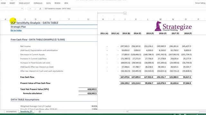
Task: Click the Cancel entry icon in formula bar
Action: click(30, 9)
